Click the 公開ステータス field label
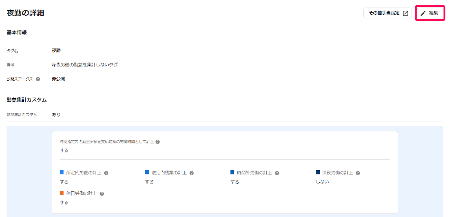This screenshot has width=451, height=217. tap(20, 79)
